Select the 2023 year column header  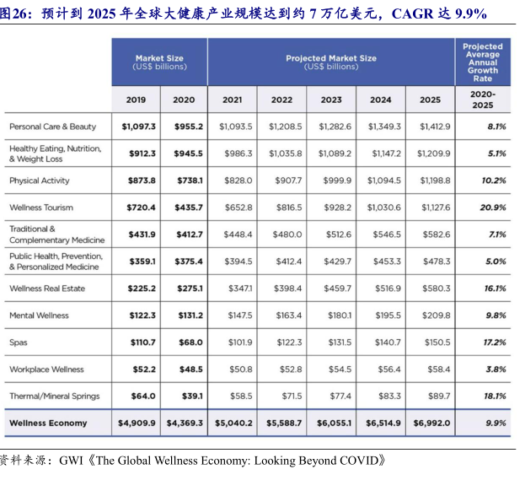[331, 100]
